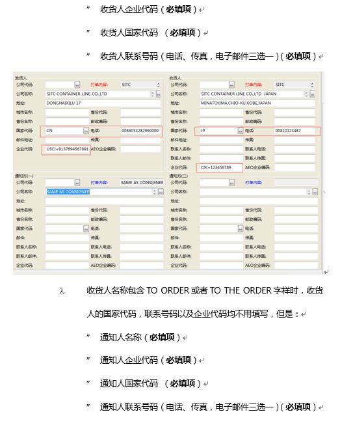Focus the 发货人 邮政编码 field
The width and height of the screenshot is (340, 425).
pos(140,122)
